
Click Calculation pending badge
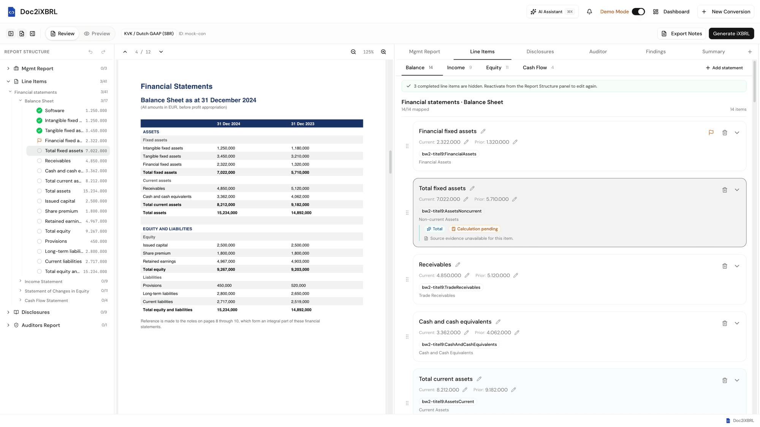coord(474,229)
